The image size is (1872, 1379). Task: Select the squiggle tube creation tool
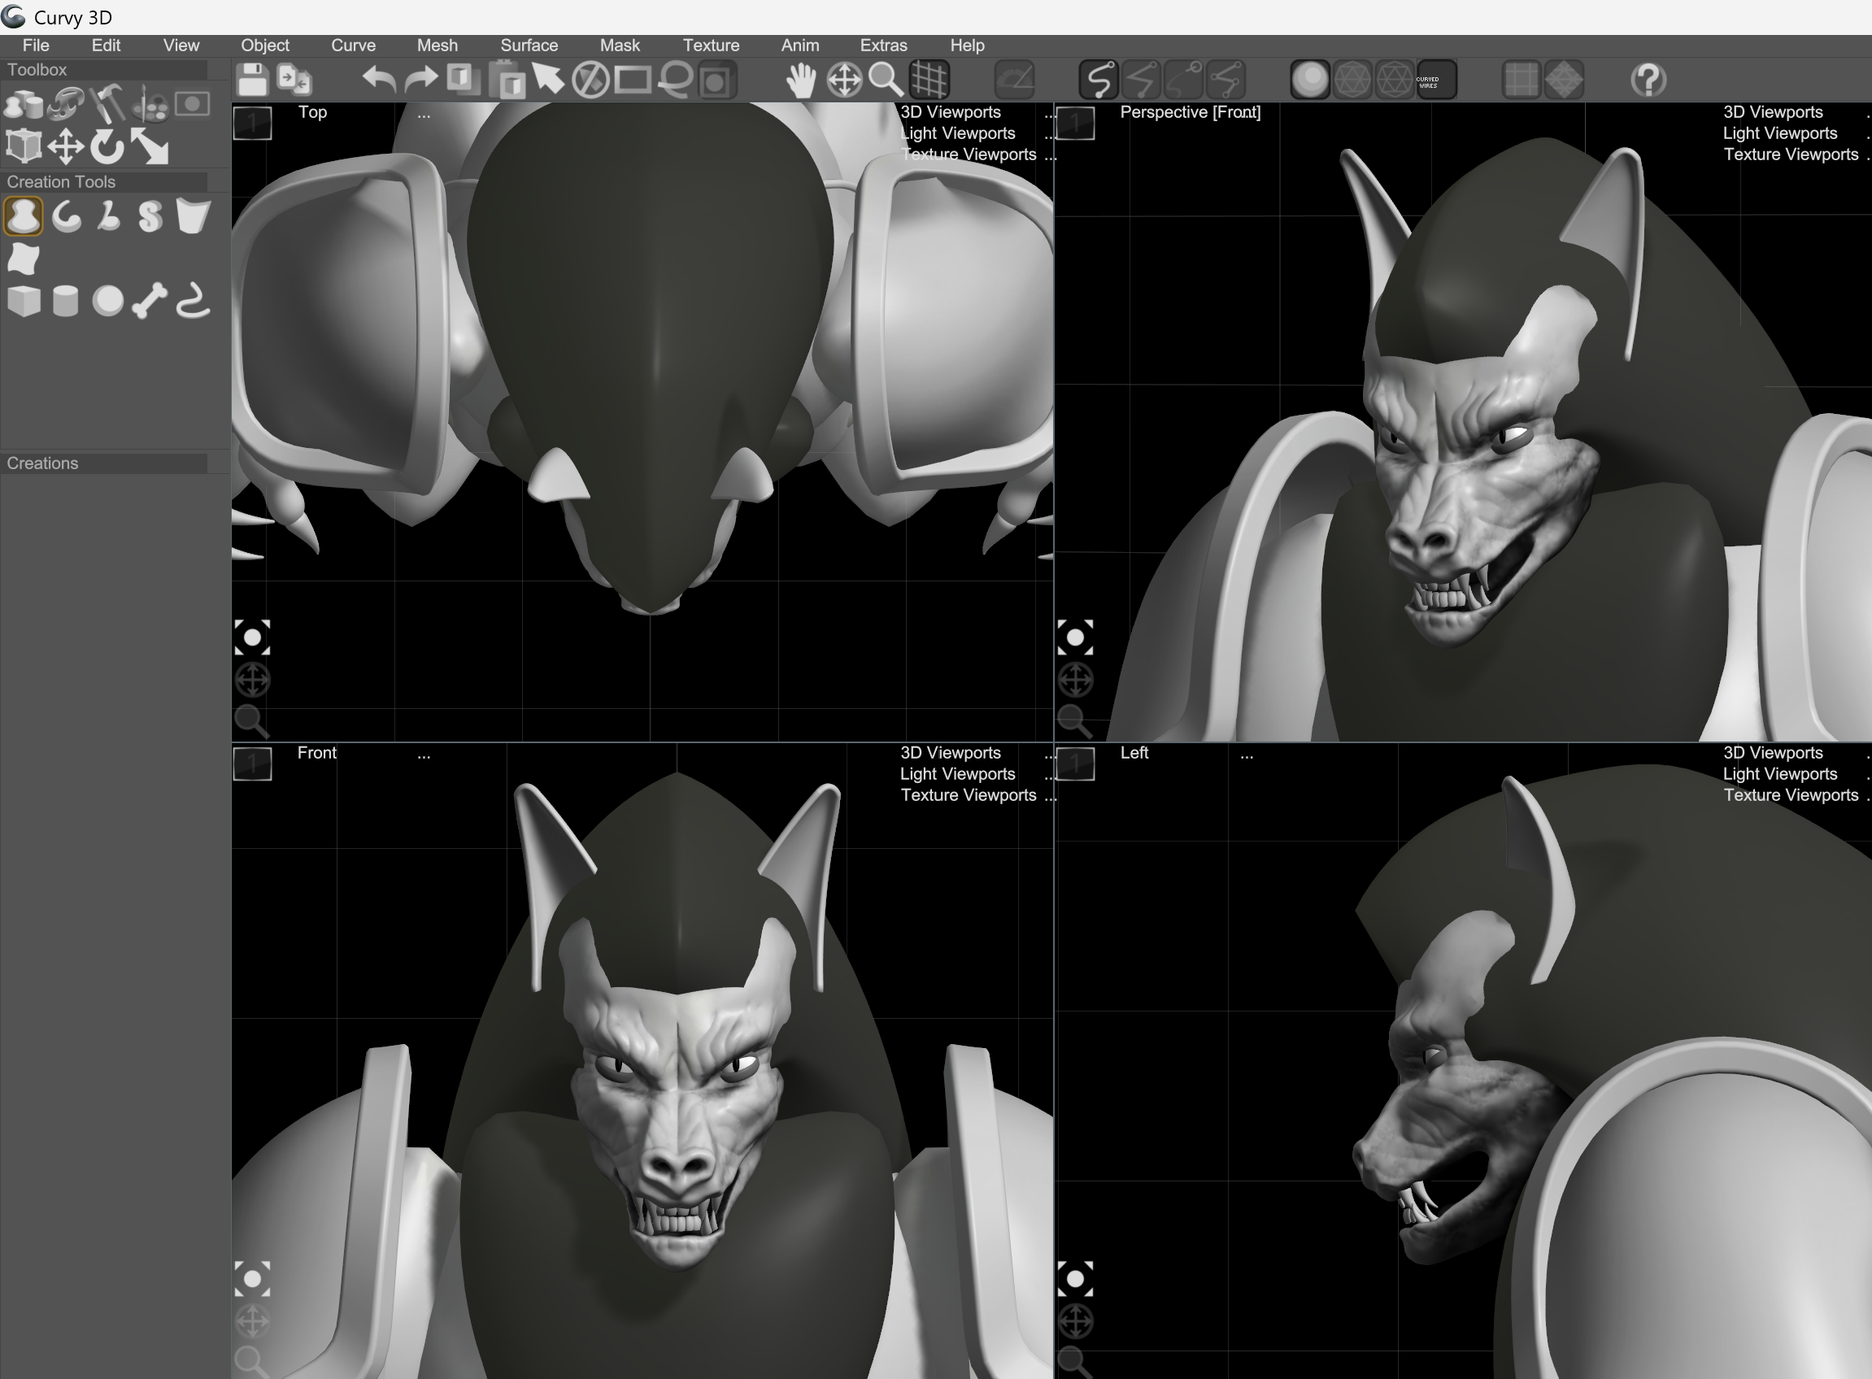[x=193, y=302]
